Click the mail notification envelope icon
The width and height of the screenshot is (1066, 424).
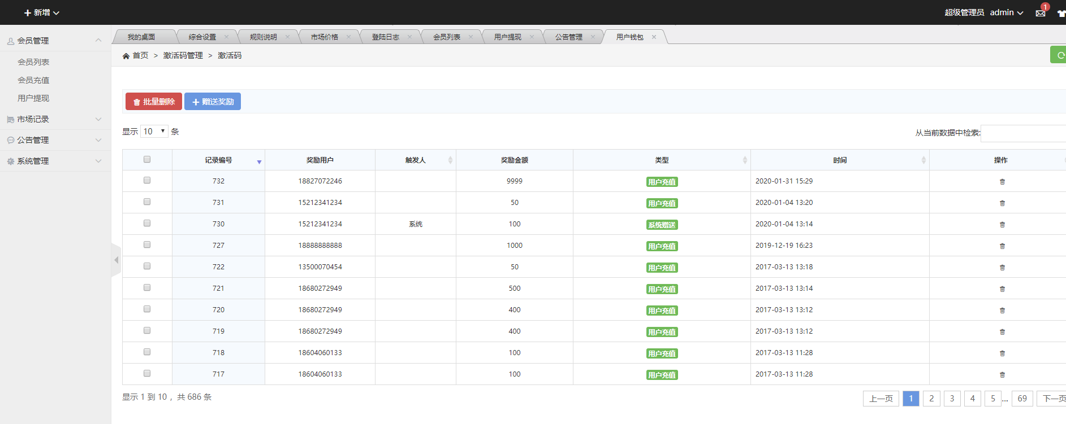point(1041,13)
